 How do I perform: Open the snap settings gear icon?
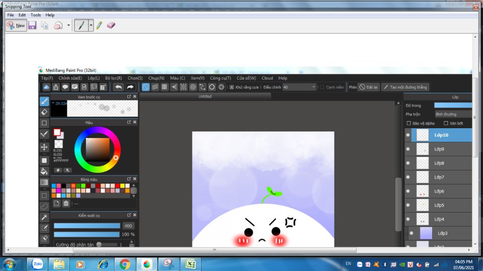point(221,87)
